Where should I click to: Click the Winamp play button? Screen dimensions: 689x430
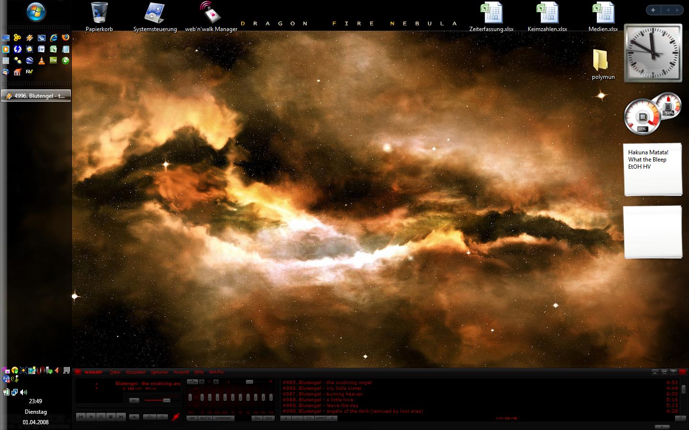pos(91,417)
